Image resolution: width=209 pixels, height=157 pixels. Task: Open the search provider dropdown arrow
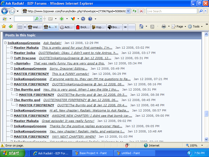[x=206, y=11]
